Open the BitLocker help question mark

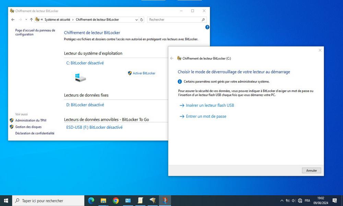click(x=207, y=27)
